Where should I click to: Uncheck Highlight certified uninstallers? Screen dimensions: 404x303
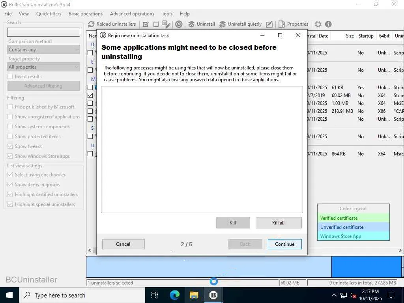tap(10, 194)
